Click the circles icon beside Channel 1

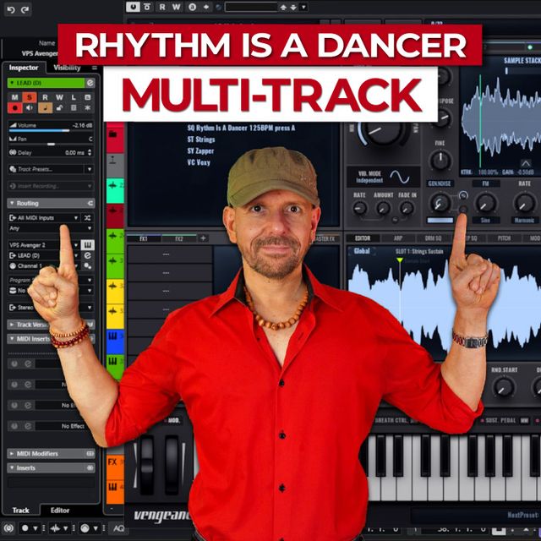pyautogui.click(x=88, y=265)
